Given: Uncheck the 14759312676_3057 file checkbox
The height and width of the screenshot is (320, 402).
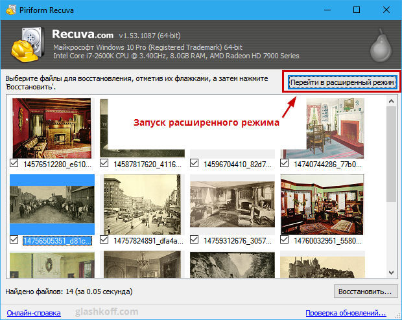Looking at the screenshot, I should tap(195, 240).
